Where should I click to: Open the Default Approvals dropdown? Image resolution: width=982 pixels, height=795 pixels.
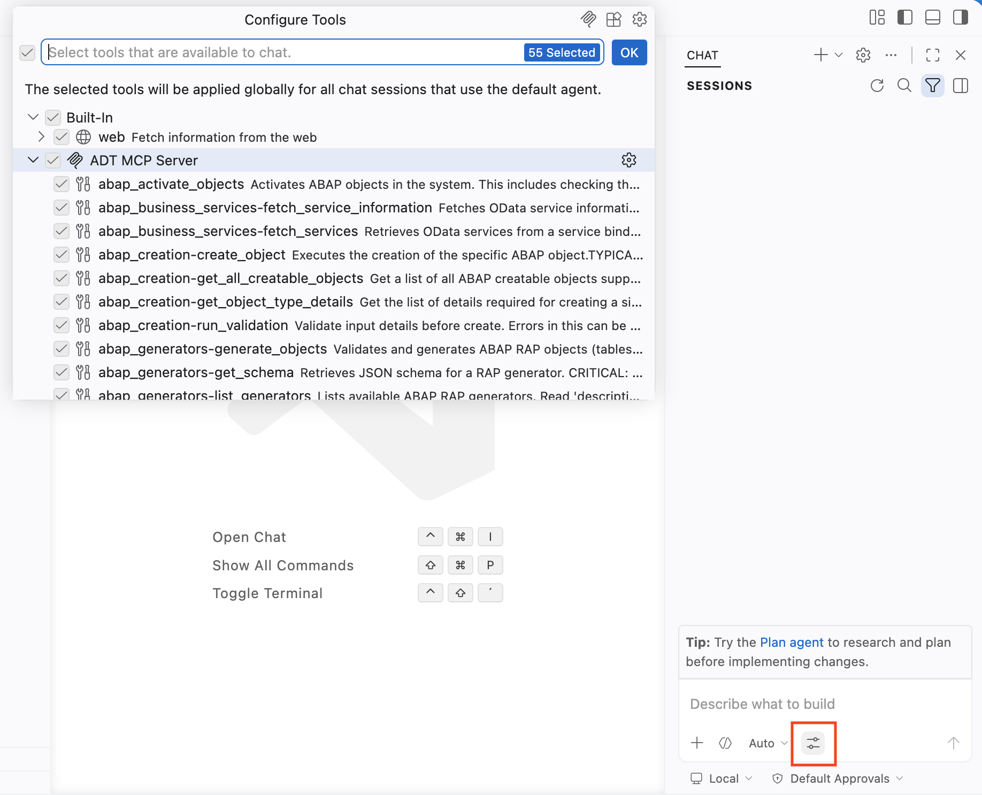pos(838,778)
